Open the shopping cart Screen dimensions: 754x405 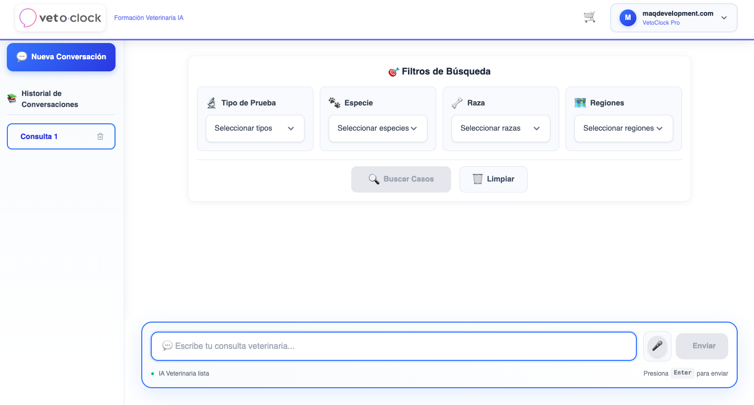(589, 17)
